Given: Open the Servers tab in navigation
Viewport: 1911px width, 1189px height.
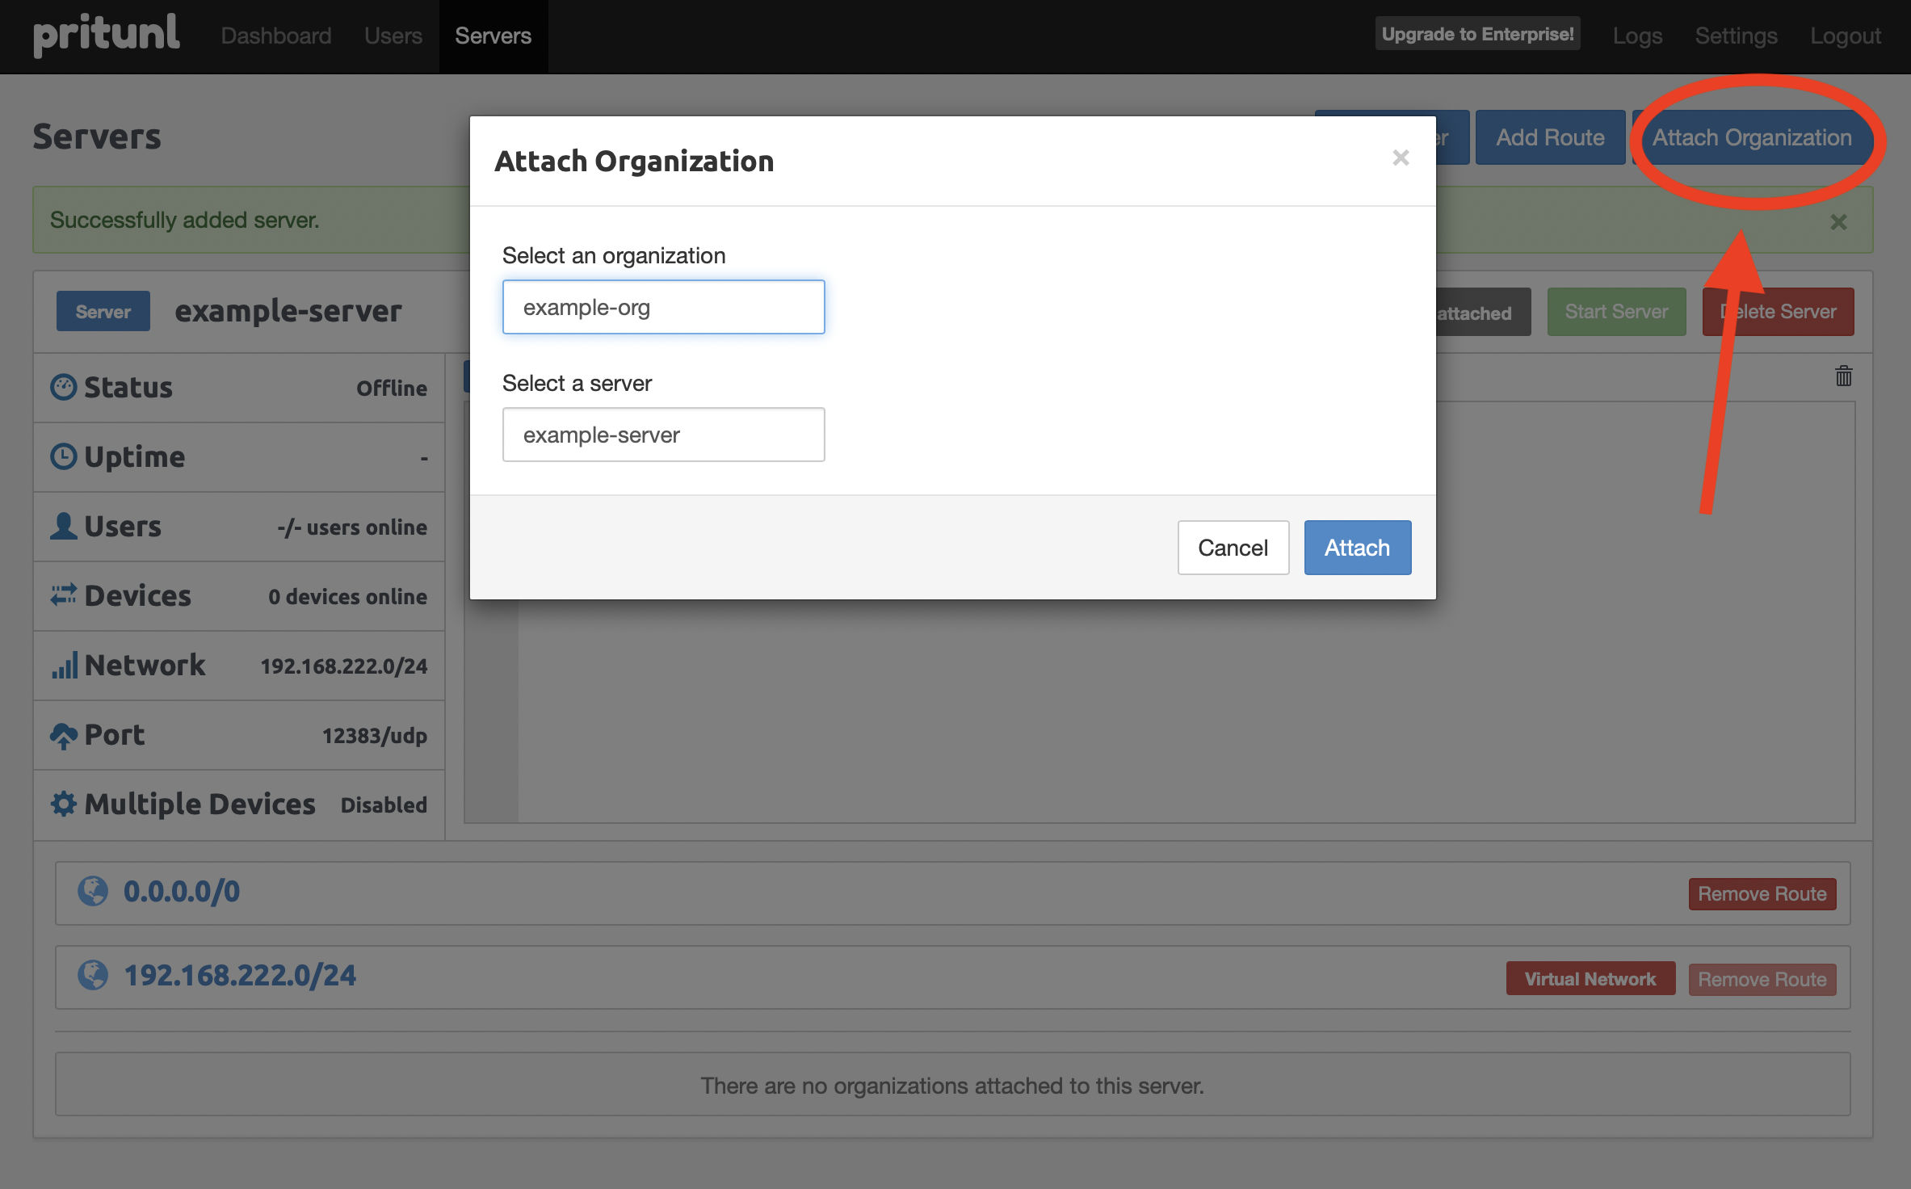Looking at the screenshot, I should (494, 36).
